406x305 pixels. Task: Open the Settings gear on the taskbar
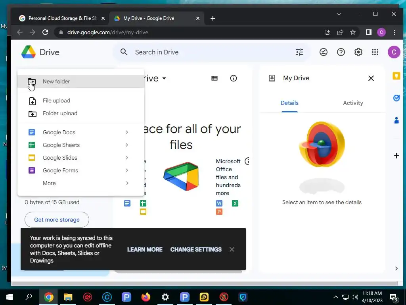[165, 297]
